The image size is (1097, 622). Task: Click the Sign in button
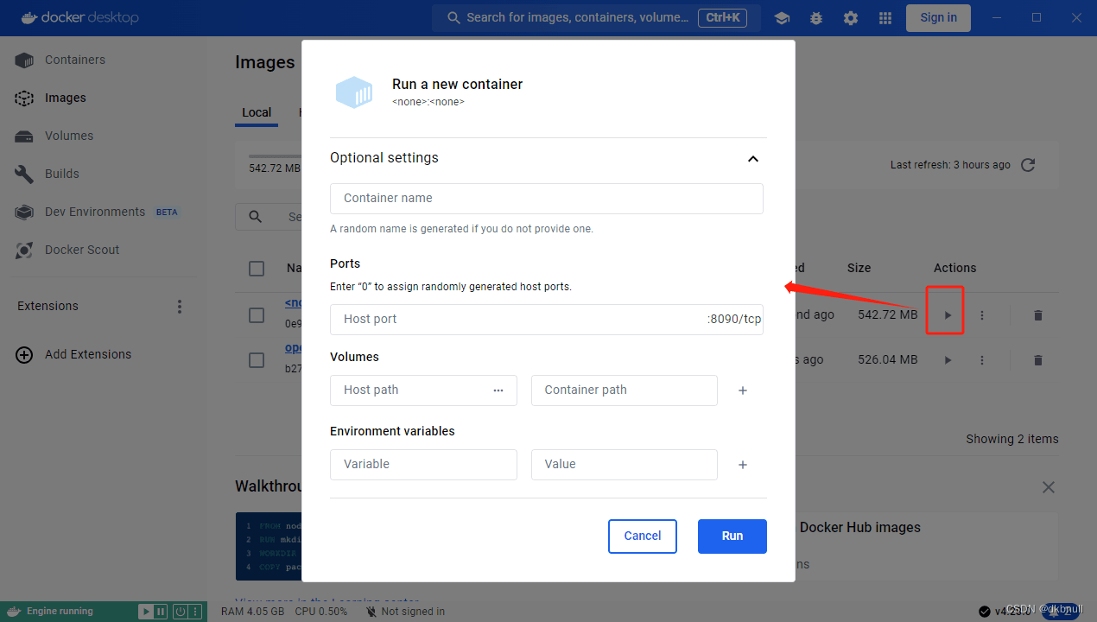click(938, 17)
